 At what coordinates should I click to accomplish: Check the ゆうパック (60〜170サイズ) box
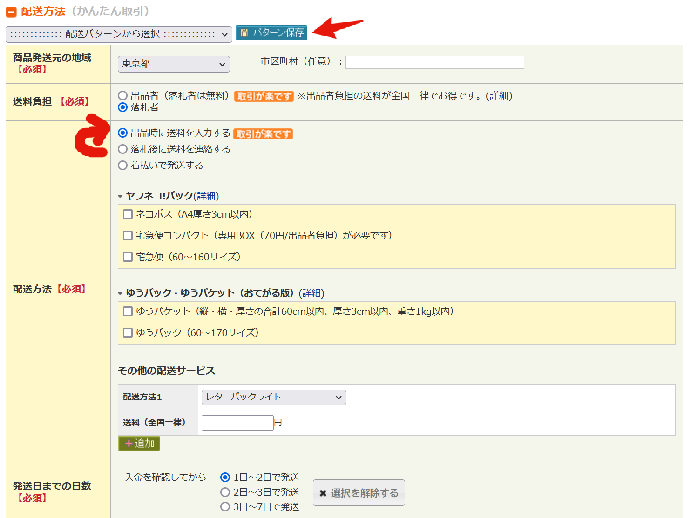coord(128,332)
